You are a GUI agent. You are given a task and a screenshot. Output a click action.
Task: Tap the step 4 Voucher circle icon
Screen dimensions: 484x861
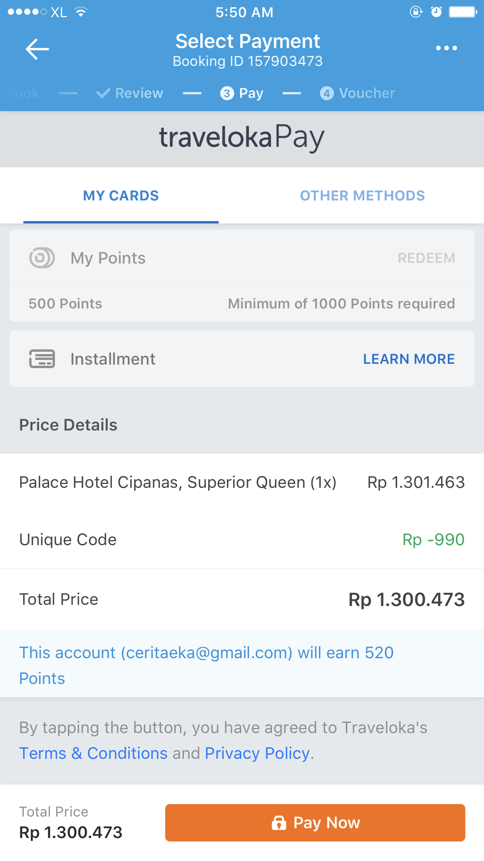(327, 93)
